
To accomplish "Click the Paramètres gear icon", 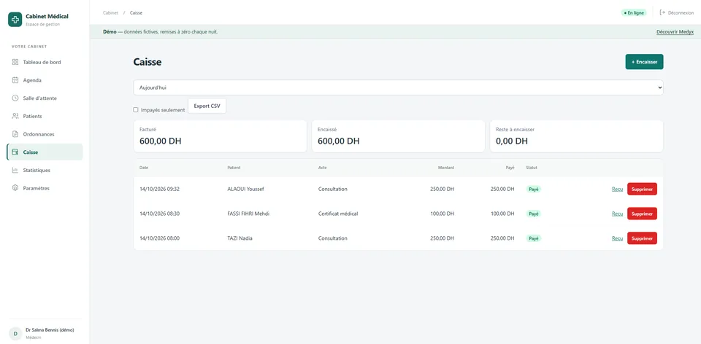I will 15,188.
